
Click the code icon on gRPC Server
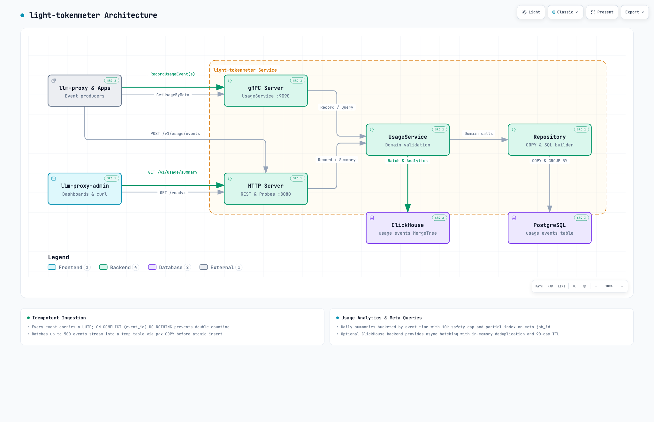coord(230,81)
